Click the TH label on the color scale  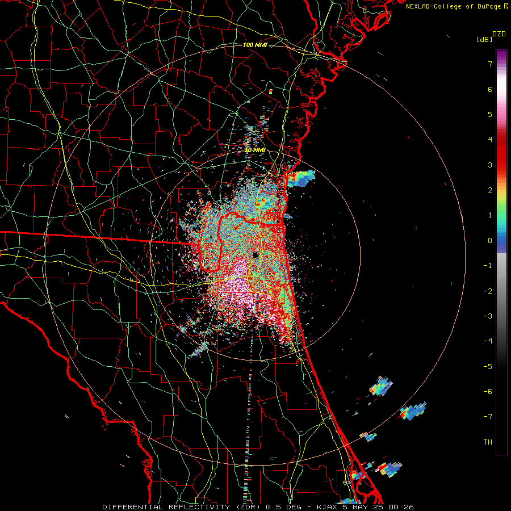tap(488, 442)
